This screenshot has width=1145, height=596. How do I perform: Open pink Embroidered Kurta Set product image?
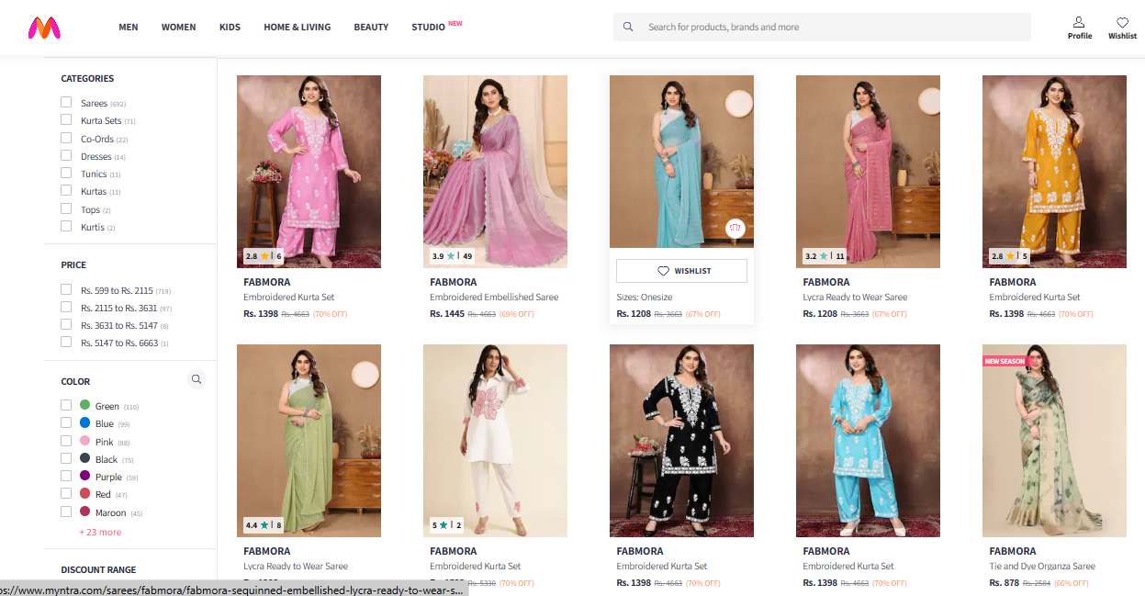tap(309, 171)
